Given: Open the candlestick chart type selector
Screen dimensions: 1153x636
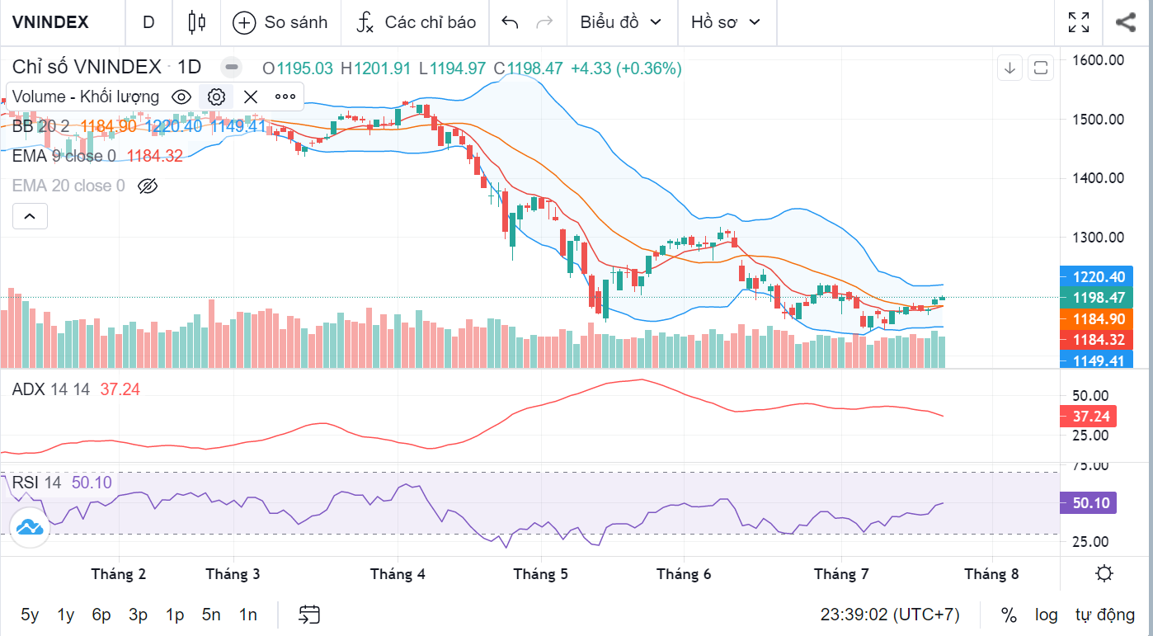Looking at the screenshot, I should pyautogui.click(x=196, y=22).
